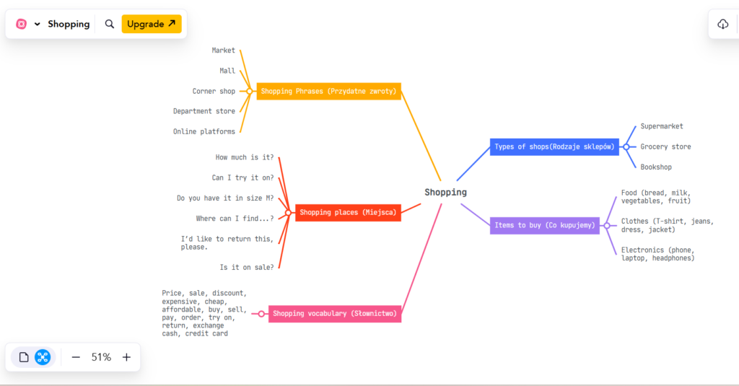Select the Items to buy purple node

point(544,225)
